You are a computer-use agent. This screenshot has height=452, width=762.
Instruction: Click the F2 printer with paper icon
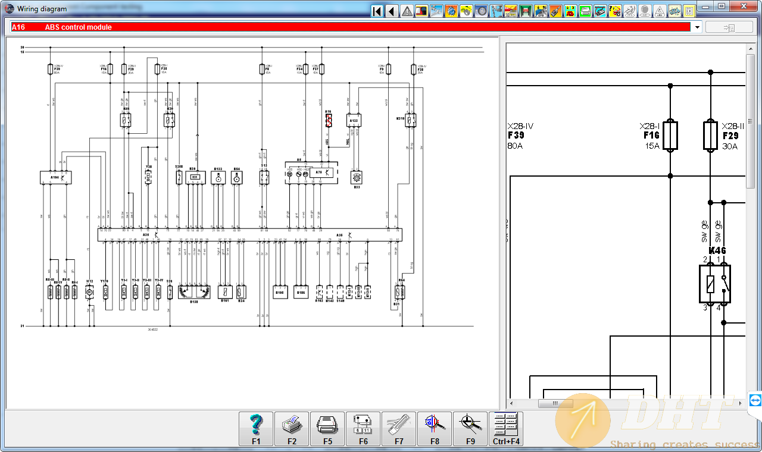tap(292, 429)
